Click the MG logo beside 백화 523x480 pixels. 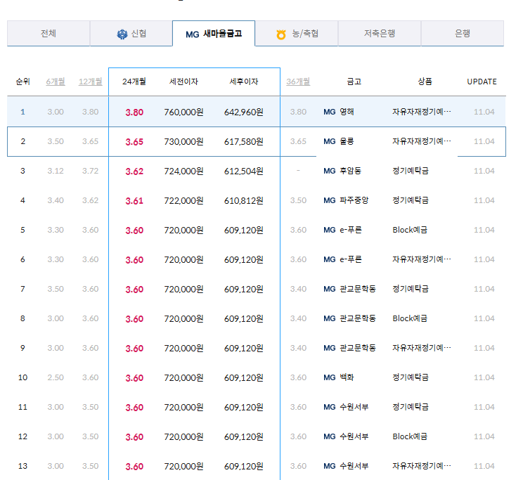point(330,377)
